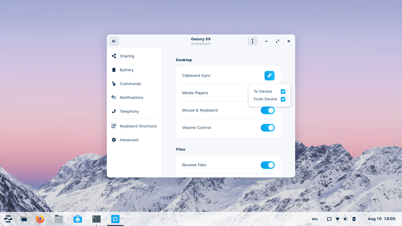Open the Advanced sidebar section
The height and width of the screenshot is (226, 402).
[x=134, y=140]
